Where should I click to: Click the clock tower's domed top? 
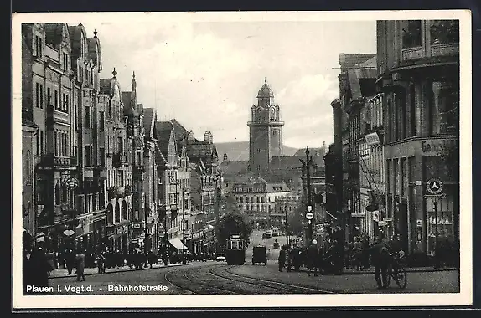(266, 89)
